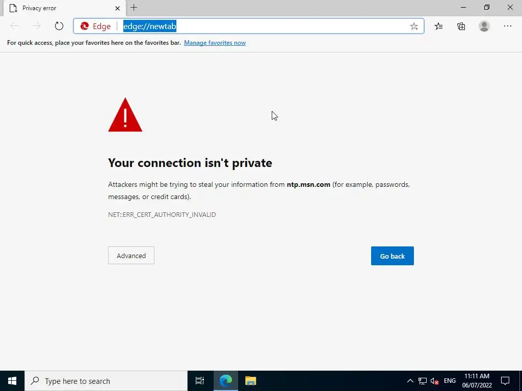Close the Privacy error tab
Viewport: 522px width, 391px height.
[117, 8]
